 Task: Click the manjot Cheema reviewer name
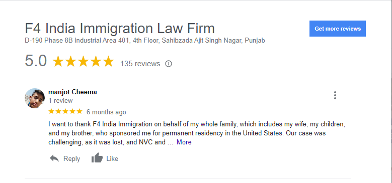(x=72, y=92)
